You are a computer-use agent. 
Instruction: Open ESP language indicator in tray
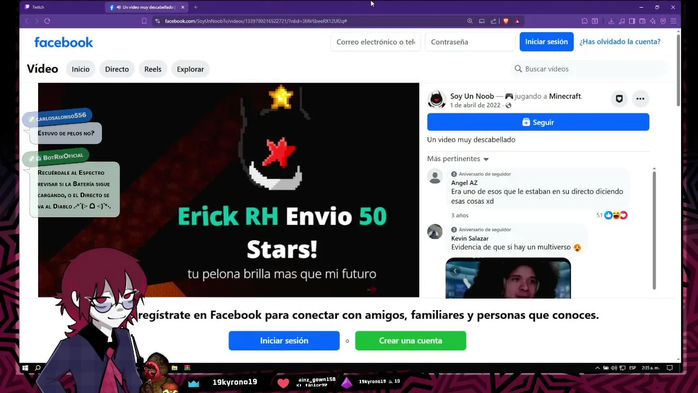point(633,368)
